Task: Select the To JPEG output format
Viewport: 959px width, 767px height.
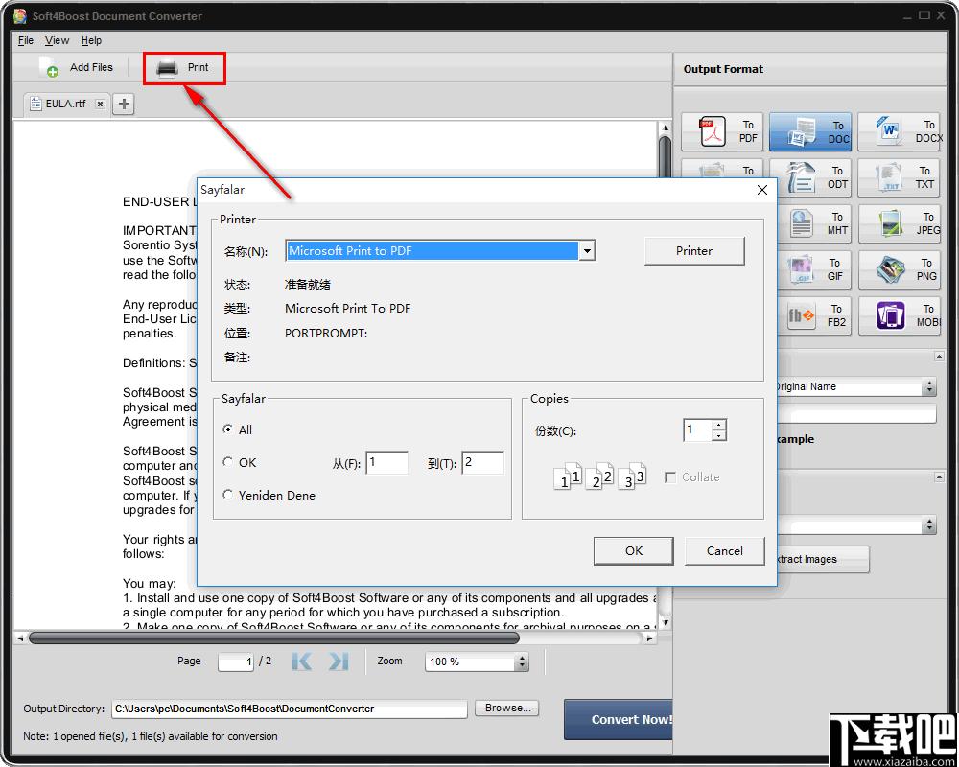Action: pos(900,223)
